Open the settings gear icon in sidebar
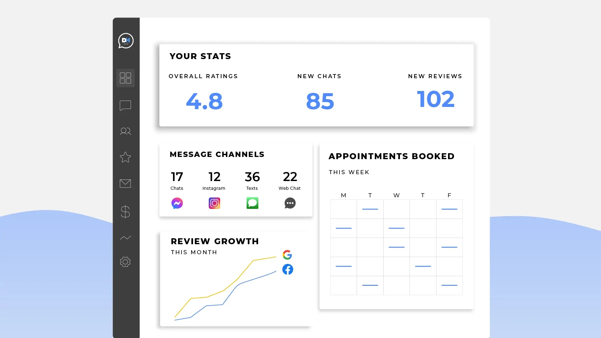 pos(125,262)
